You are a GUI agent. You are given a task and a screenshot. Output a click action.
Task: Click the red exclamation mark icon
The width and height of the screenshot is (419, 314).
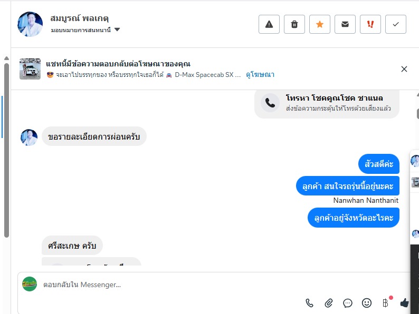(370, 24)
